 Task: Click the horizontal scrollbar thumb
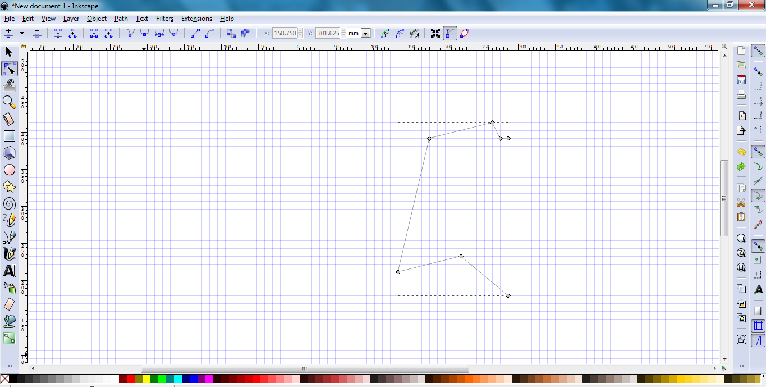tap(305, 368)
